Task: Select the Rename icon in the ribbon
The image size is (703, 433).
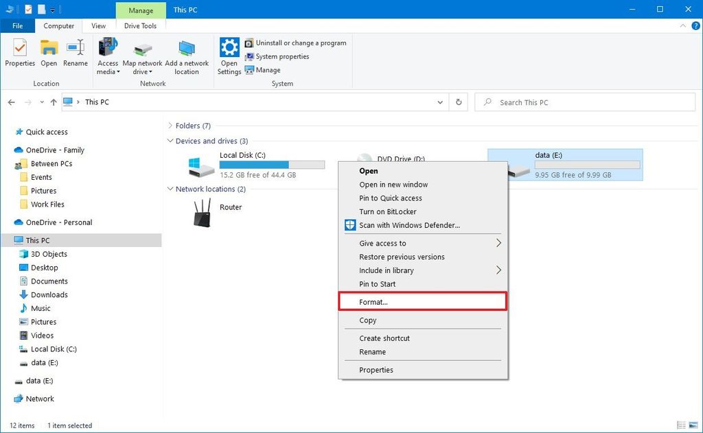Action: 76,55
